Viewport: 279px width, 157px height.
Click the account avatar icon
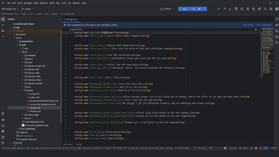[x=277, y=9]
